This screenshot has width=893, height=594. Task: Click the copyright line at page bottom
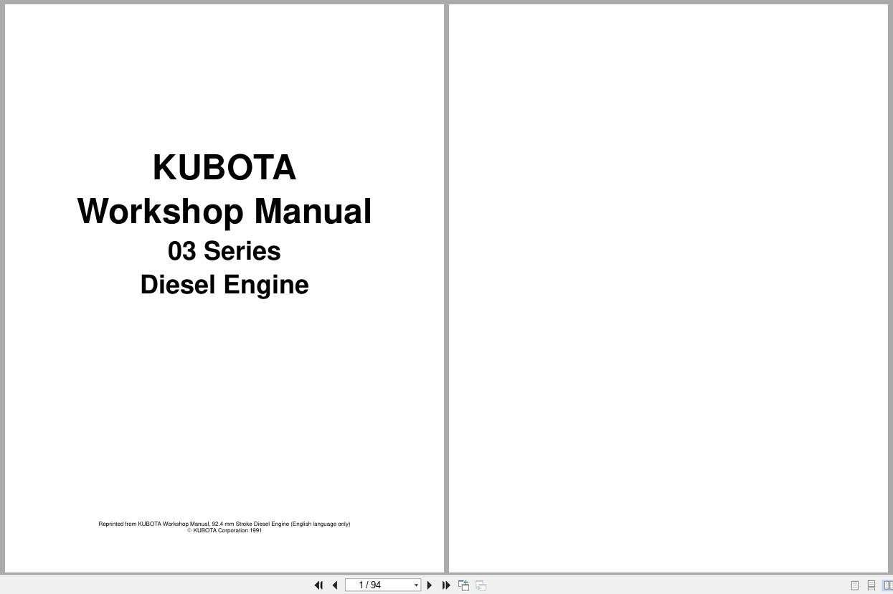coord(225,530)
